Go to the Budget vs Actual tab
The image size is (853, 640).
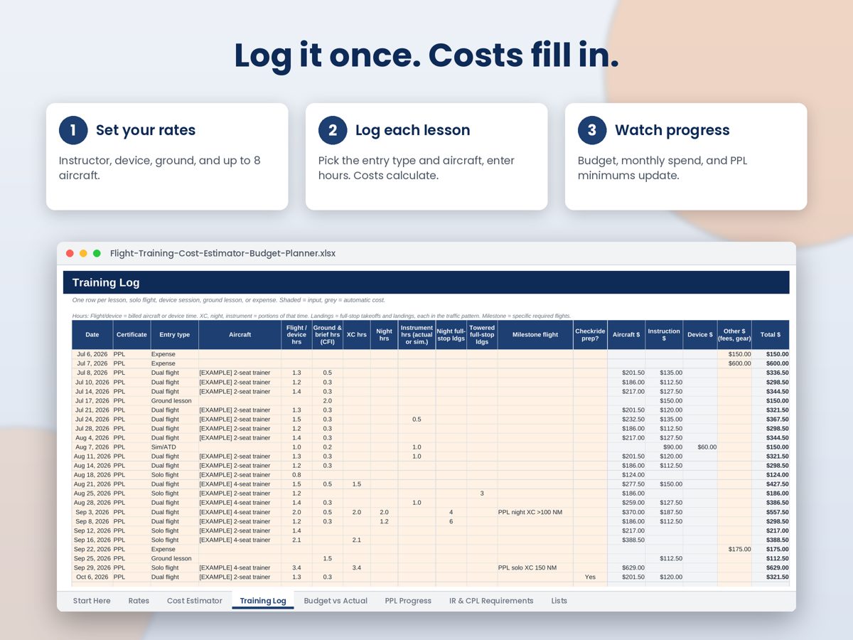[x=336, y=601]
